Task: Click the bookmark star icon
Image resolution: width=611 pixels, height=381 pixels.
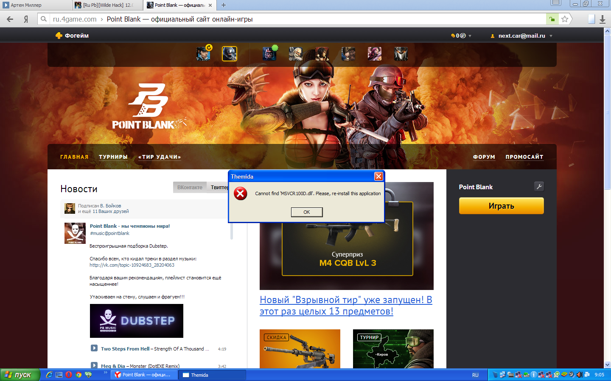Action: [x=565, y=19]
